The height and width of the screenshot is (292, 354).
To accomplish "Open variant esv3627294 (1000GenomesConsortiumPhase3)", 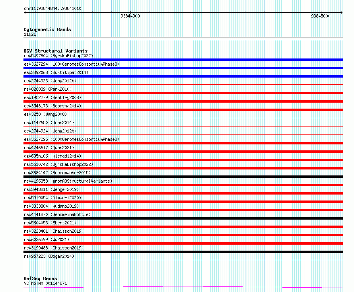I will pos(72,64).
